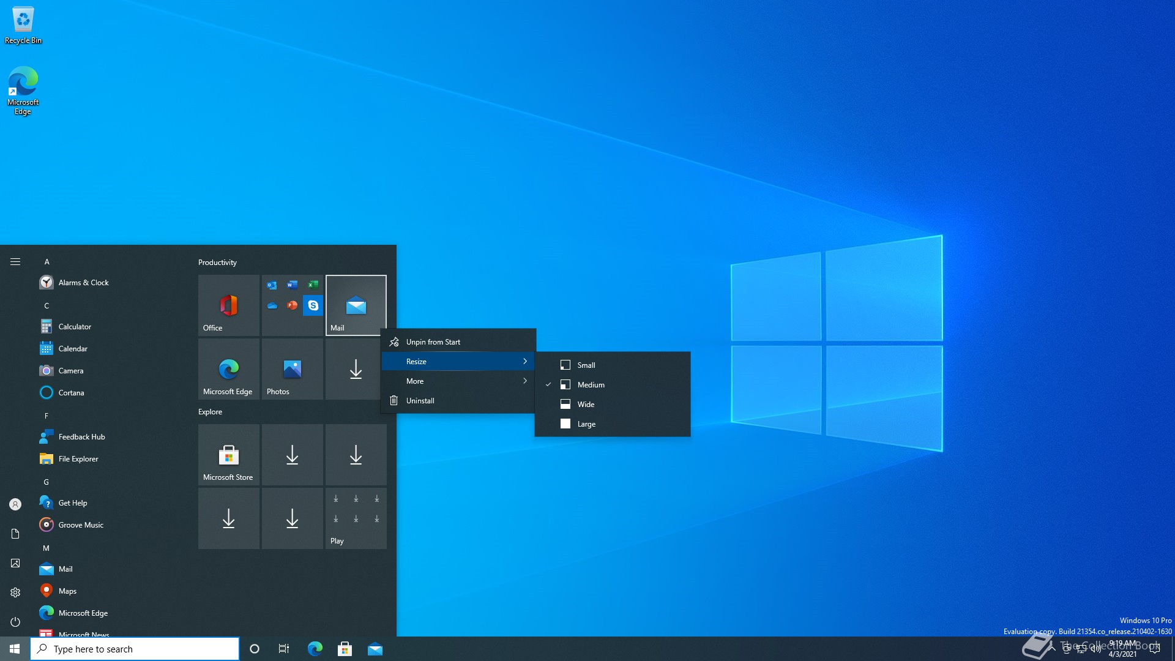Open Feedback Hub in app list
Screen dimensions: 1175x661
pyautogui.click(x=110, y=437)
